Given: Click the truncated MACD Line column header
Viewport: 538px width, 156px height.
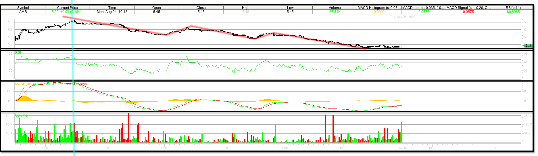Looking at the screenshot, I should click(x=424, y=8).
